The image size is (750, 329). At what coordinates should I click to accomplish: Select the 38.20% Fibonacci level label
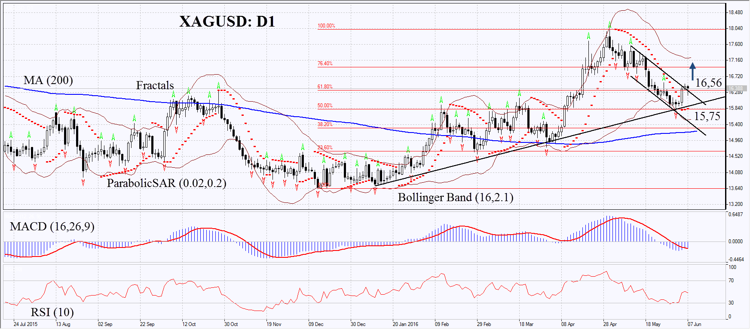[325, 124]
